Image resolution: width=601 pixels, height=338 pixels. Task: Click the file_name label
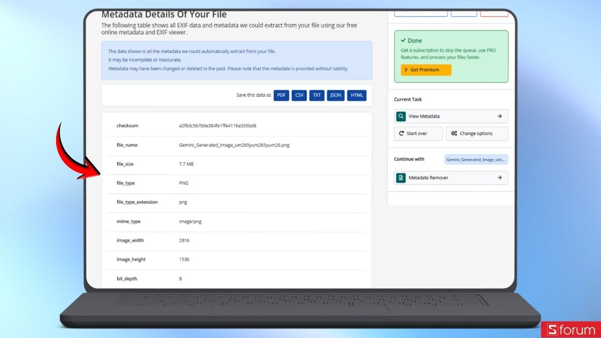point(127,145)
